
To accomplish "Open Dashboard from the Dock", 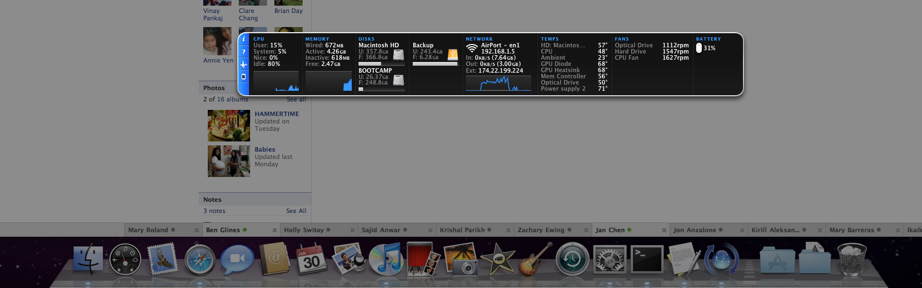I will pos(125,260).
